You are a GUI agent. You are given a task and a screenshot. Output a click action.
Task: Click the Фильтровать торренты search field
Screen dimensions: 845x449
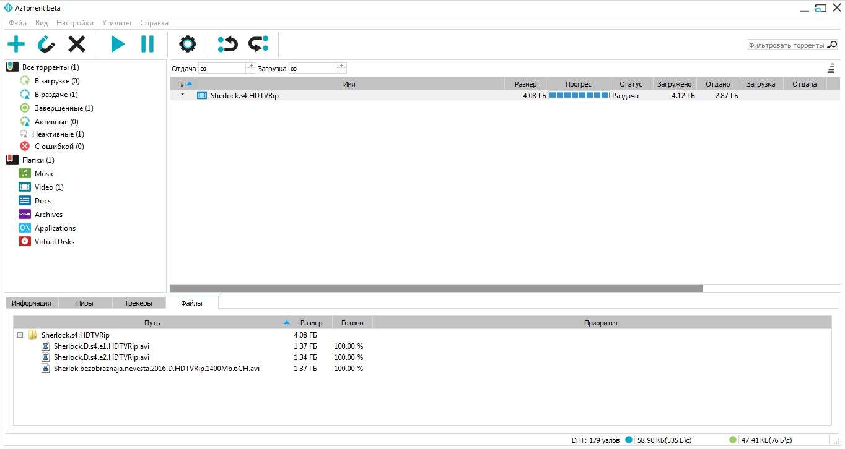click(786, 45)
